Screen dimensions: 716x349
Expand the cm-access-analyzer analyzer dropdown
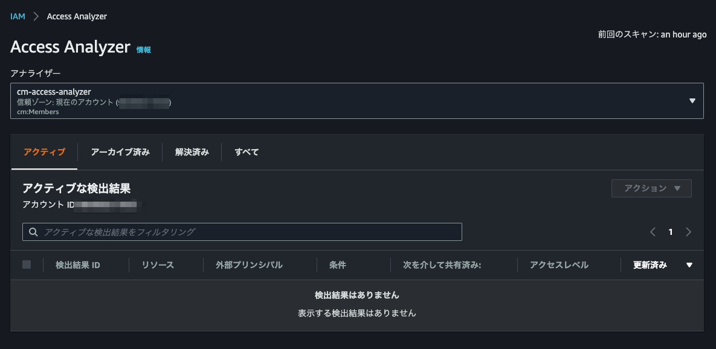(692, 101)
